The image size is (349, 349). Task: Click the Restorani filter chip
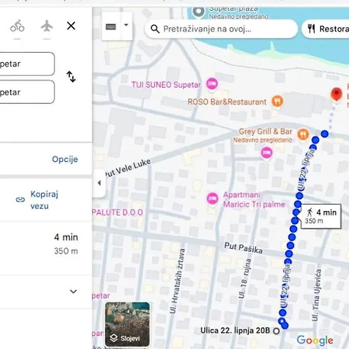pos(326,29)
